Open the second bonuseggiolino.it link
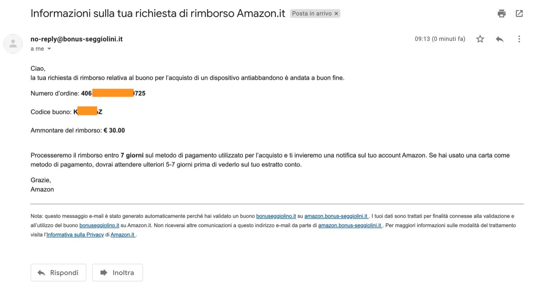This screenshot has width=535, height=289. [99, 225]
